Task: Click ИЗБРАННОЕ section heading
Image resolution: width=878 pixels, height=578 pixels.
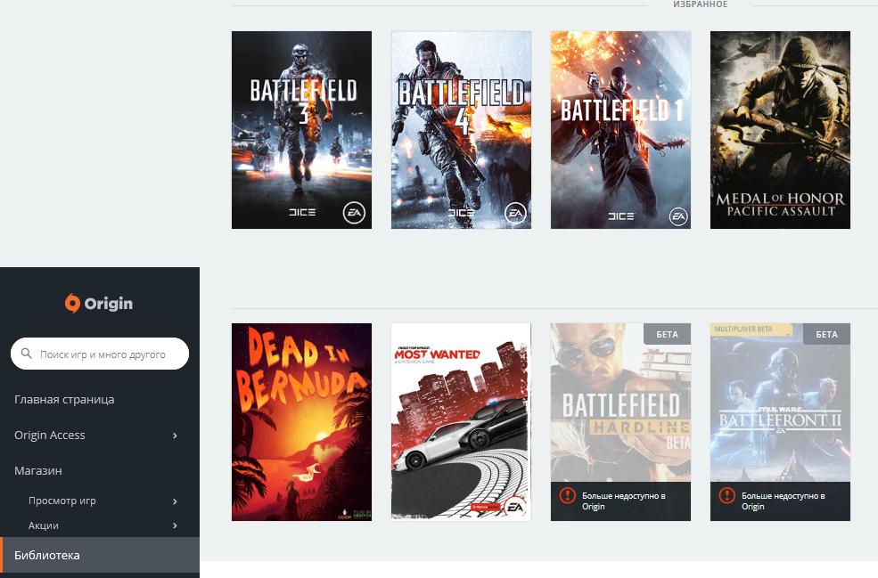Action: click(x=701, y=4)
